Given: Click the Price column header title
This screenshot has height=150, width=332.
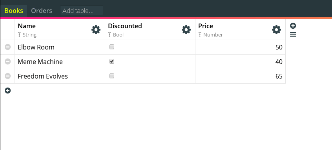Looking at the screenshot, I should click(x=206, y=26).
